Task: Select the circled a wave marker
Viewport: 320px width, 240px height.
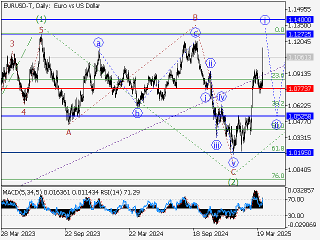Action: click(x=99, y=43)
